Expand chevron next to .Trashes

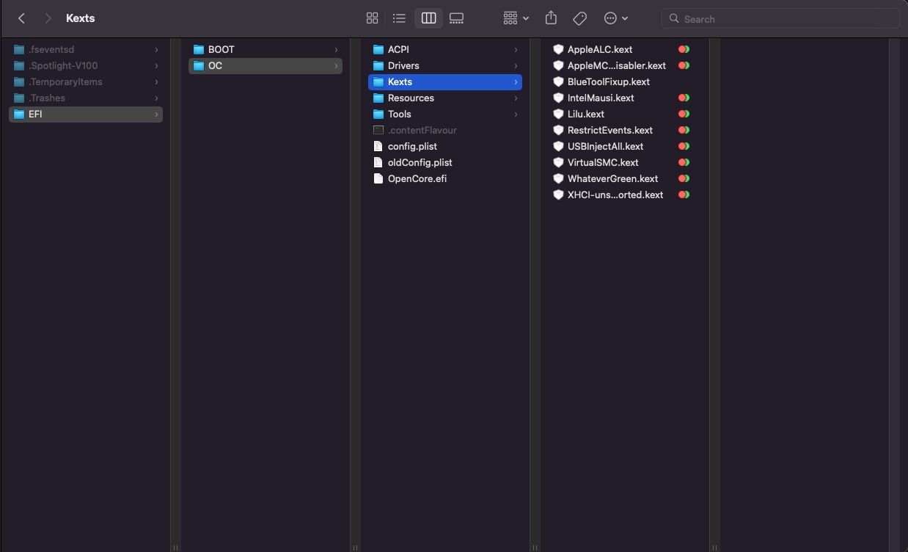[x=156, y=98]
